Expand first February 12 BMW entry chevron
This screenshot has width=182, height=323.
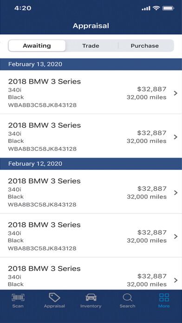pyautogui.click(x=175, y=193)
